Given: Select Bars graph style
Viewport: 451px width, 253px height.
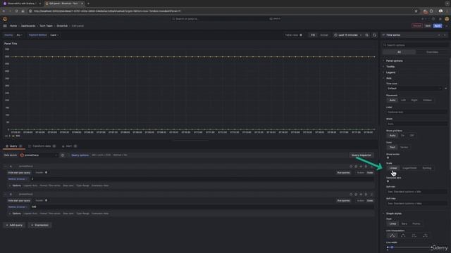Looking at the screenshot, I should pyautogui.click(x=404, y=223).
